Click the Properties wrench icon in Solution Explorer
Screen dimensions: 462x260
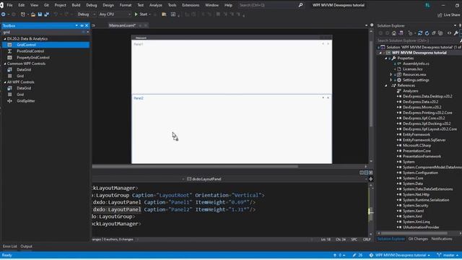[x=456, y=33]
